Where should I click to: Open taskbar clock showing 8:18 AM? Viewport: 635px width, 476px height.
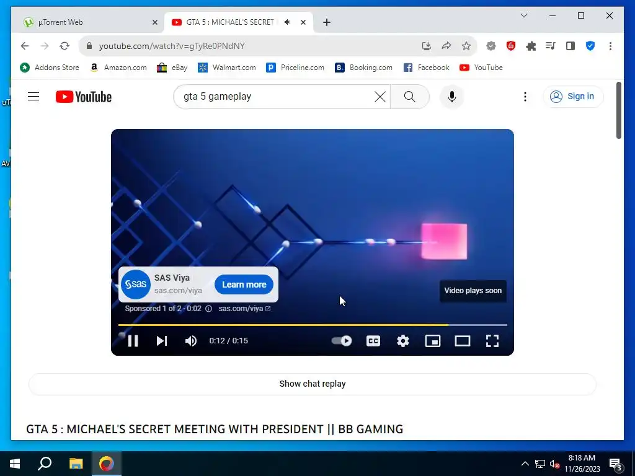pos(582,464)
